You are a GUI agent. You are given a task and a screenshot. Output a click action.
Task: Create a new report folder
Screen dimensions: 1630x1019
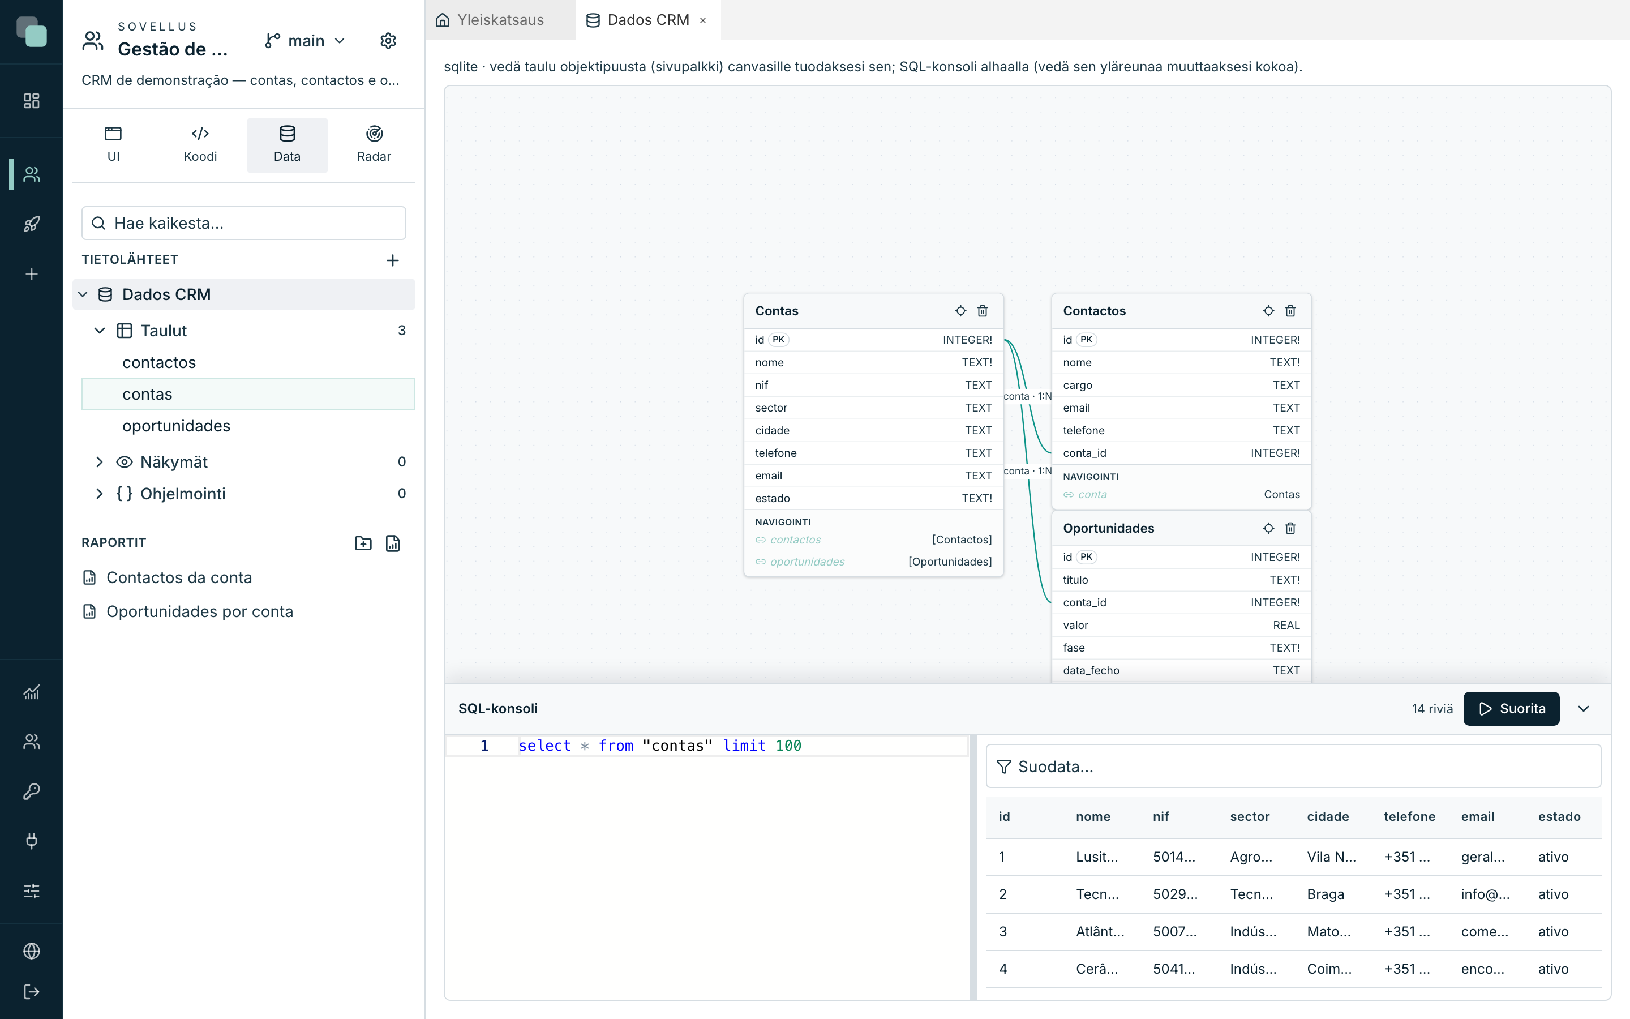(x=363, y=543)
